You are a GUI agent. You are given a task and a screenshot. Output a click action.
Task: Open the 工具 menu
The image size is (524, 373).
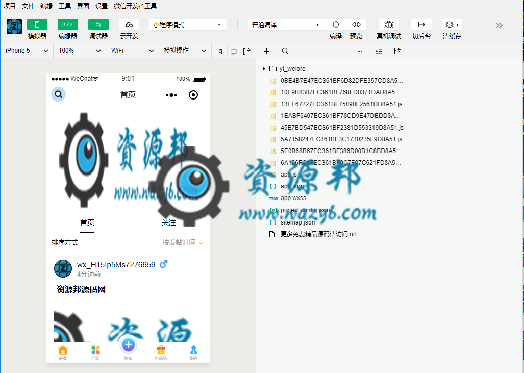click(x=65, y=6)
